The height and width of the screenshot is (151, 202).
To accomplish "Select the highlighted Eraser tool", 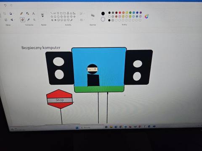I will click(22, 20).
